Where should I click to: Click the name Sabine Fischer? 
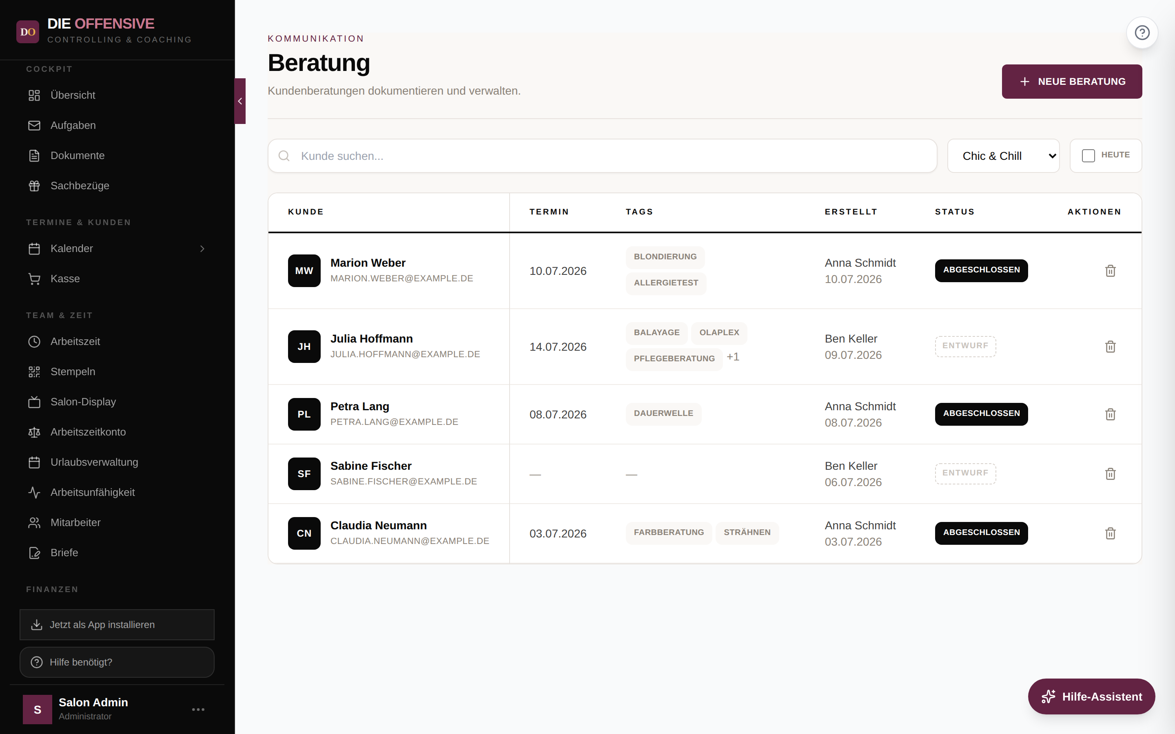[370, 466]
